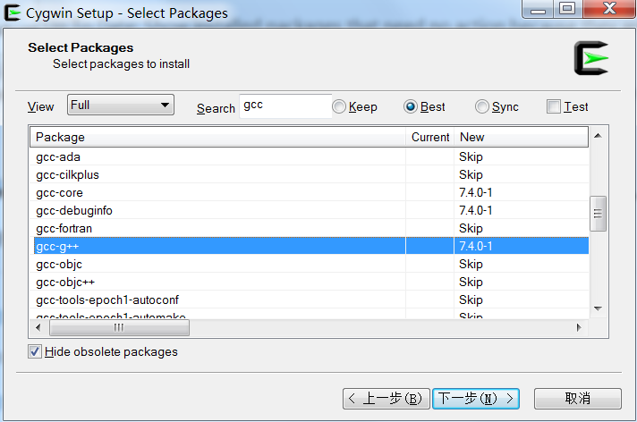This screenshot has width=637, height=422.
Task: Click Skip for gcc-tools-epoch1-autoconf
Action: [x=471, y=300]
